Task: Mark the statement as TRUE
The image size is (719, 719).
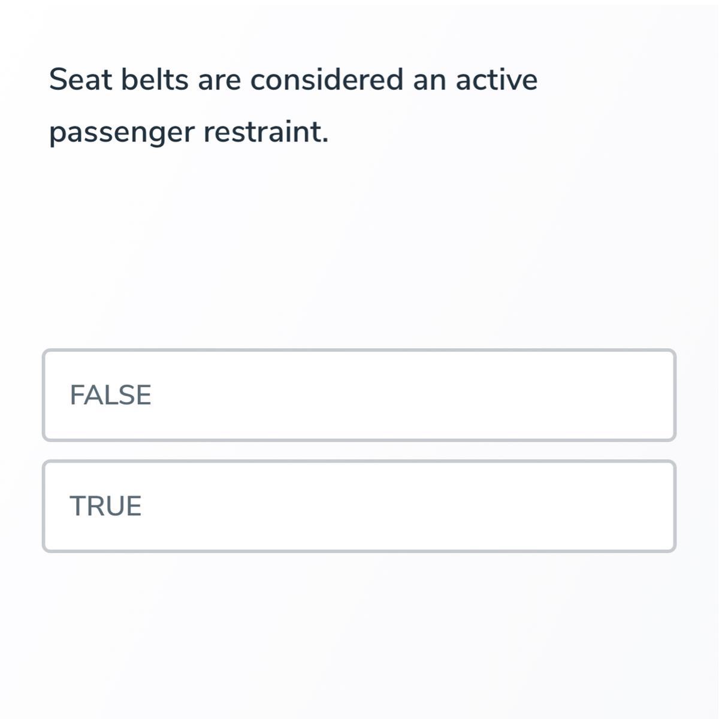Action: pyautogui.click(x=359, y=506)
